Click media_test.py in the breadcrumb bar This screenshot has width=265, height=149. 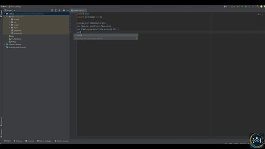15,7
